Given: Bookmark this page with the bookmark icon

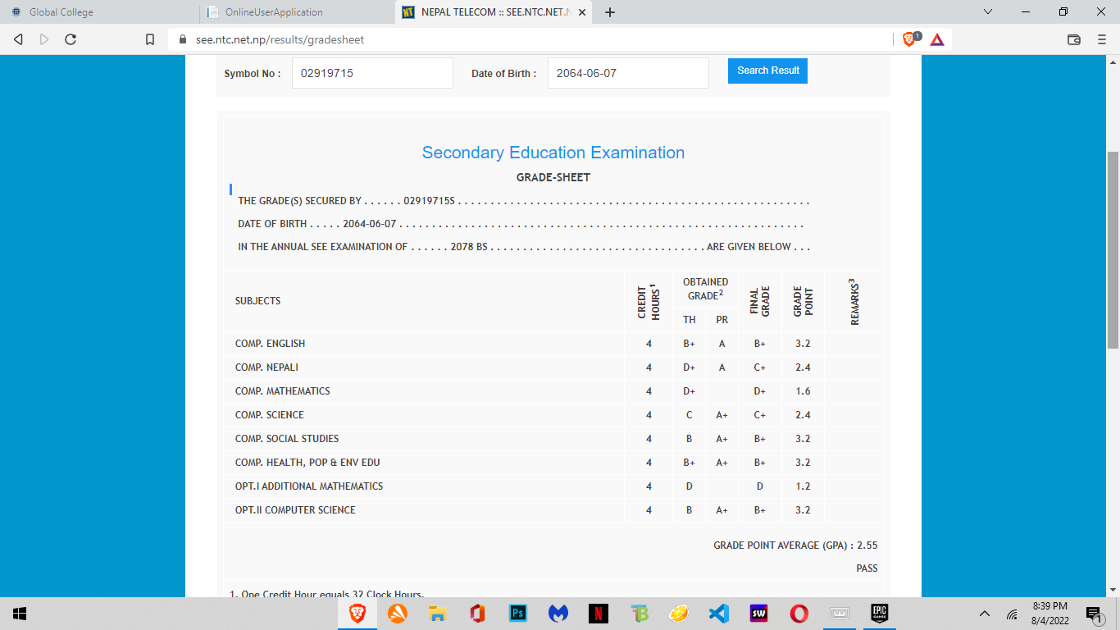Looking at the screenshot, I should 150,39.
